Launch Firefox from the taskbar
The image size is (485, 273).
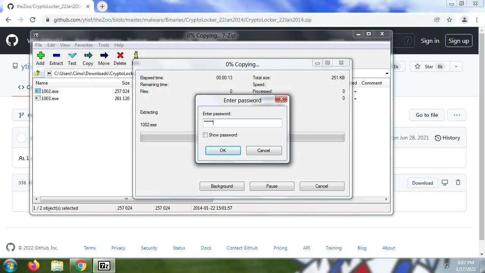click(x=34, y=265)
